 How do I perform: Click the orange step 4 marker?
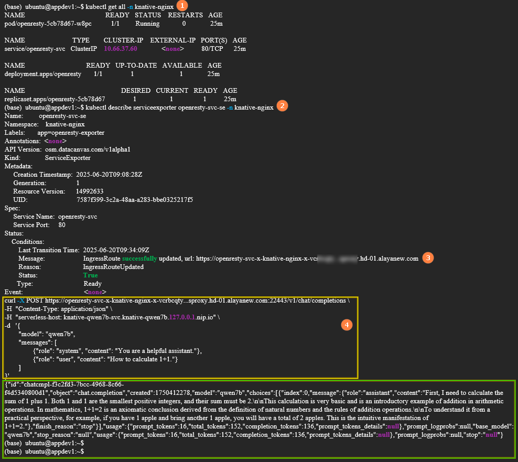[346, 325]
